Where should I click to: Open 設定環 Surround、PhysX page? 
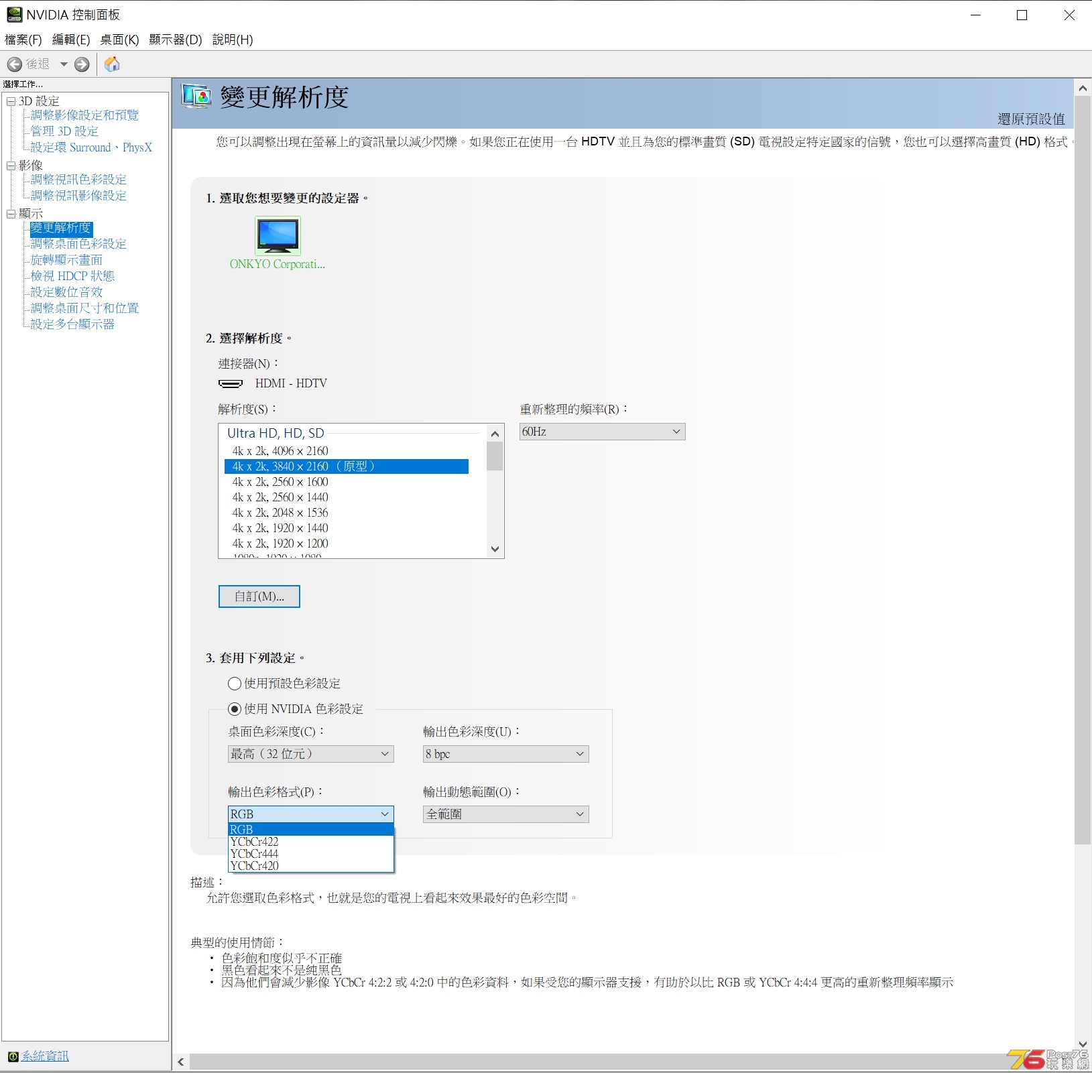tap(91, 147)
